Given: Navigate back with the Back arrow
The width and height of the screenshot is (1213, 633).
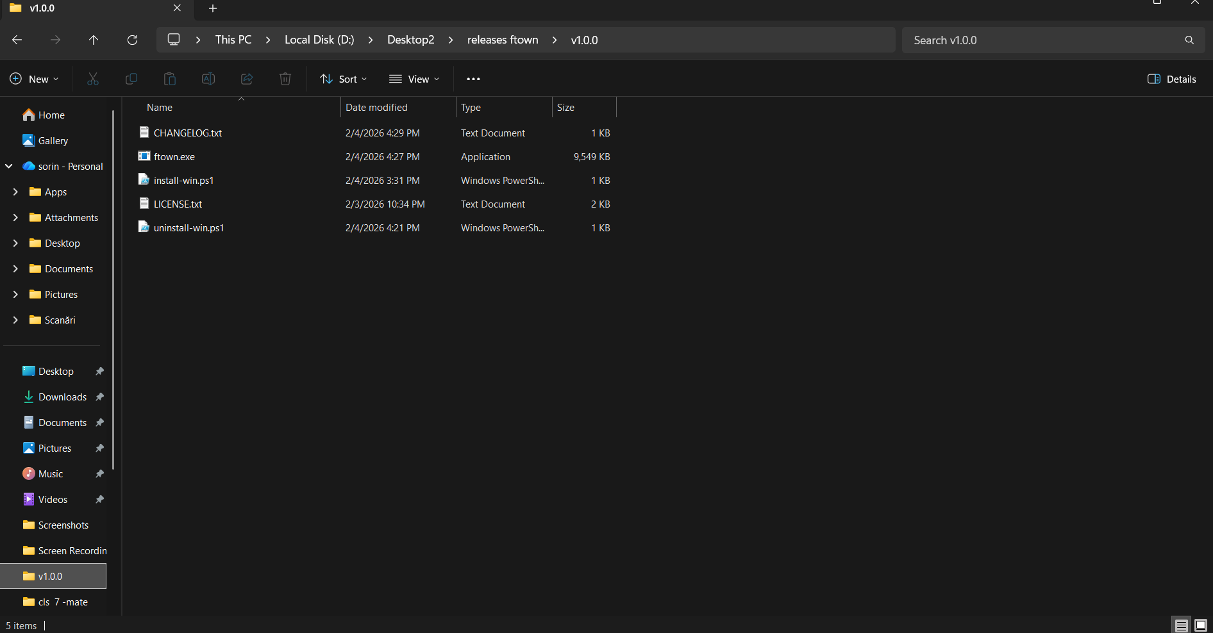Looking at the screenshot, I should point(17,40).
